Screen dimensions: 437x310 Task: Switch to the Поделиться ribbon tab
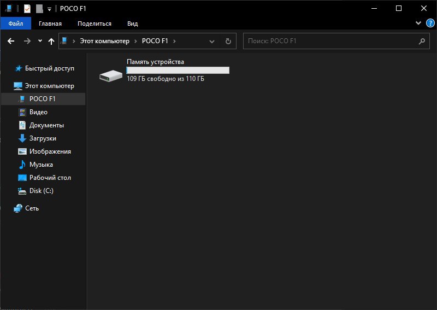(x=94, y=24)
